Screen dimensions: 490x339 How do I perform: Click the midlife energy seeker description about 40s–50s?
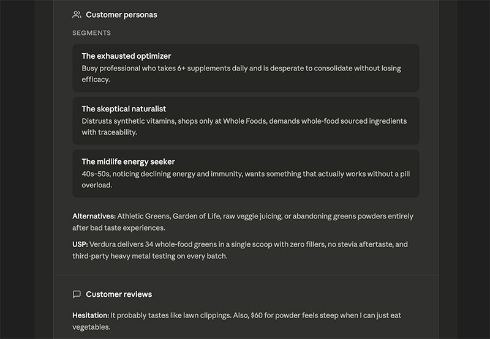245,174
